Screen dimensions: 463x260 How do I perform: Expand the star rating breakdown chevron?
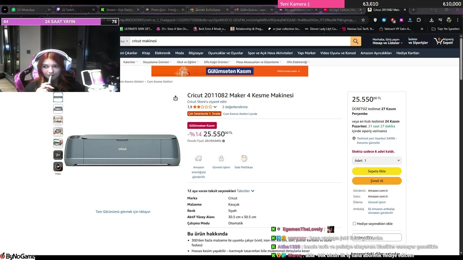pyautogui.click(x=215, y=107)
